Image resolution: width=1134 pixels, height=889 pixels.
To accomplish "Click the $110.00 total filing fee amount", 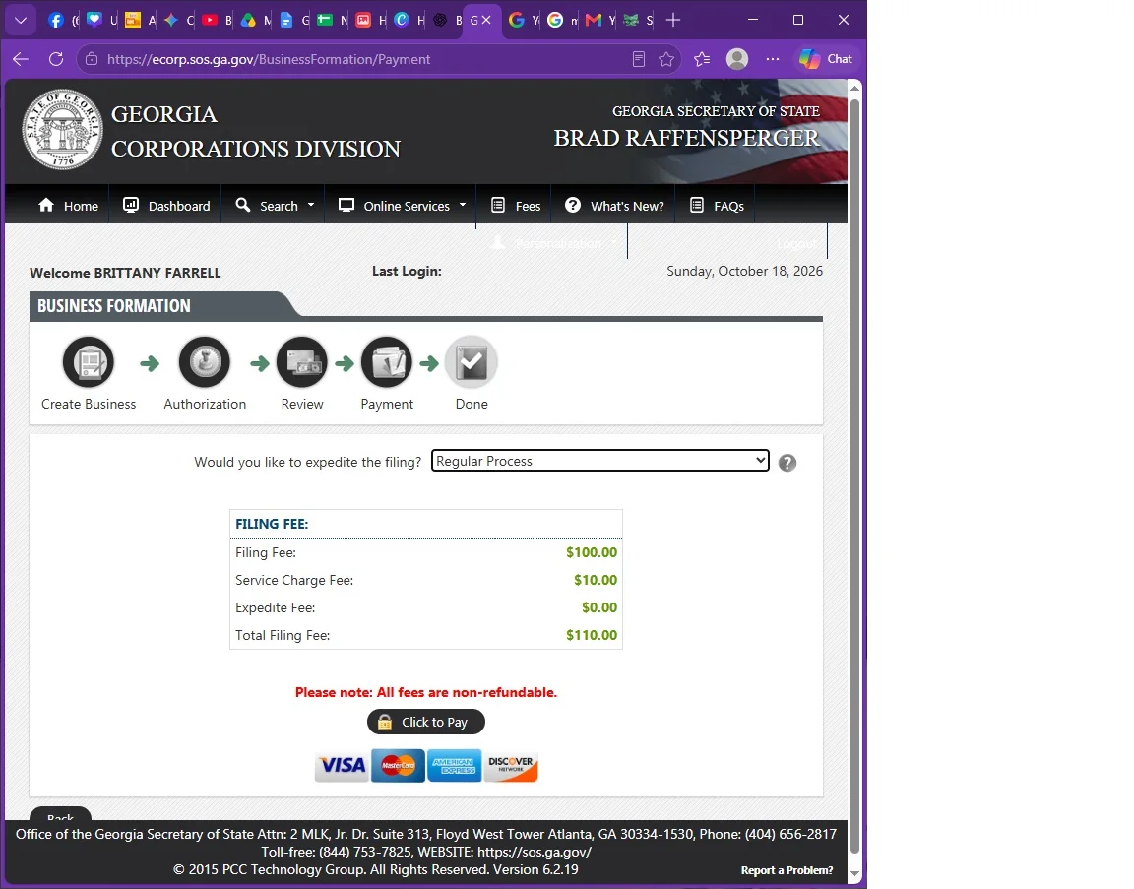I will click(x=592, y=635).
